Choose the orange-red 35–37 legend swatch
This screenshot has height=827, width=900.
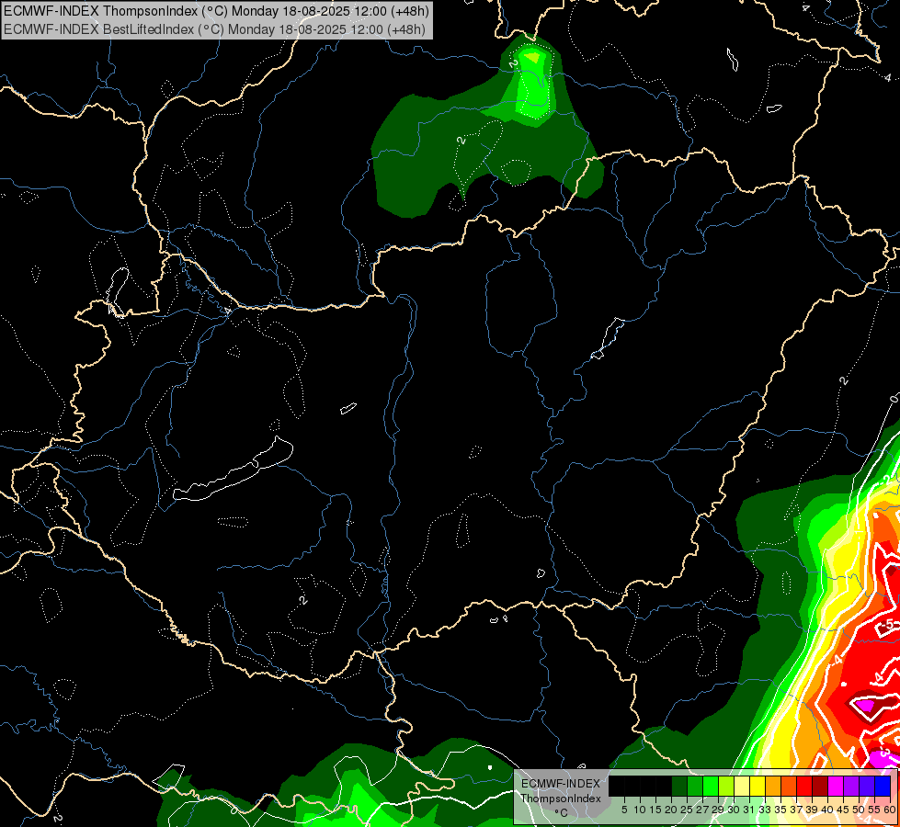coord(789,786)
